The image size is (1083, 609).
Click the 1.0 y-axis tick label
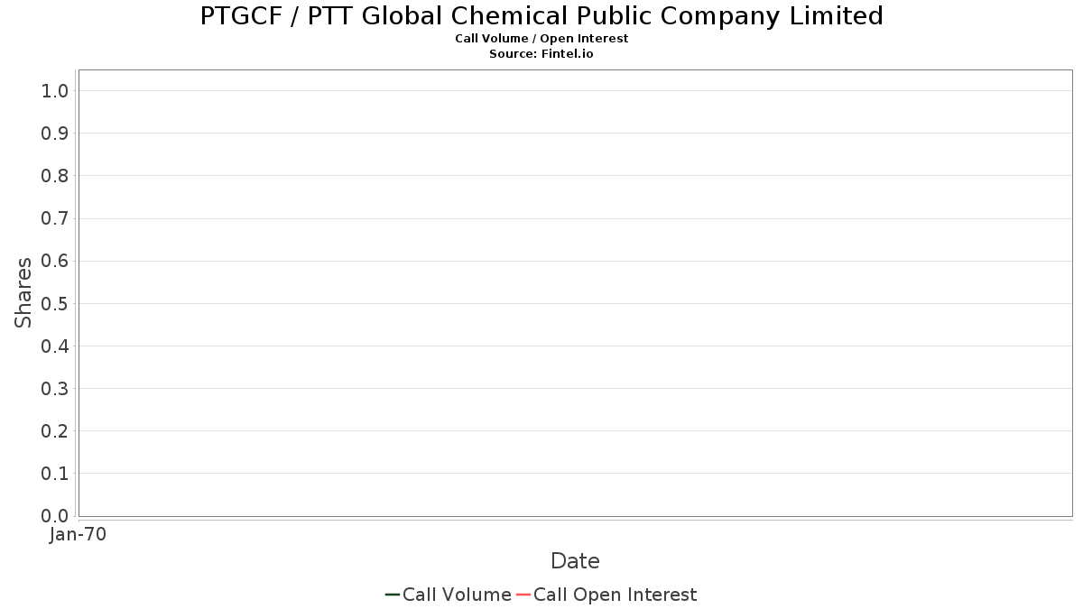55,90
